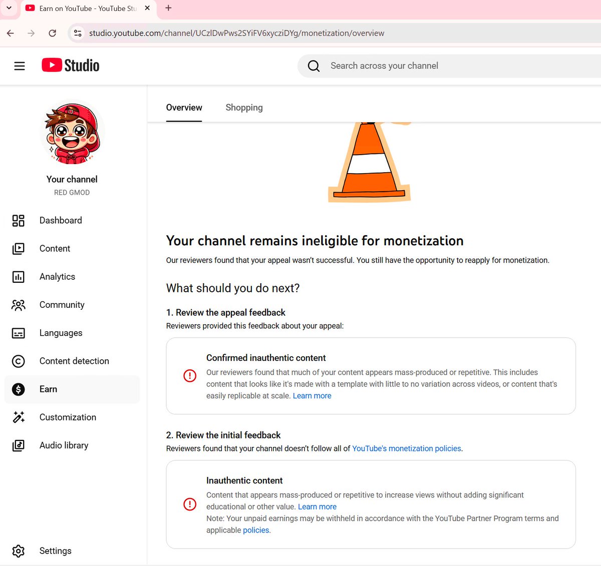Click the browser forward arrow
Screen dimensions: 601x566
click(31, 33)
